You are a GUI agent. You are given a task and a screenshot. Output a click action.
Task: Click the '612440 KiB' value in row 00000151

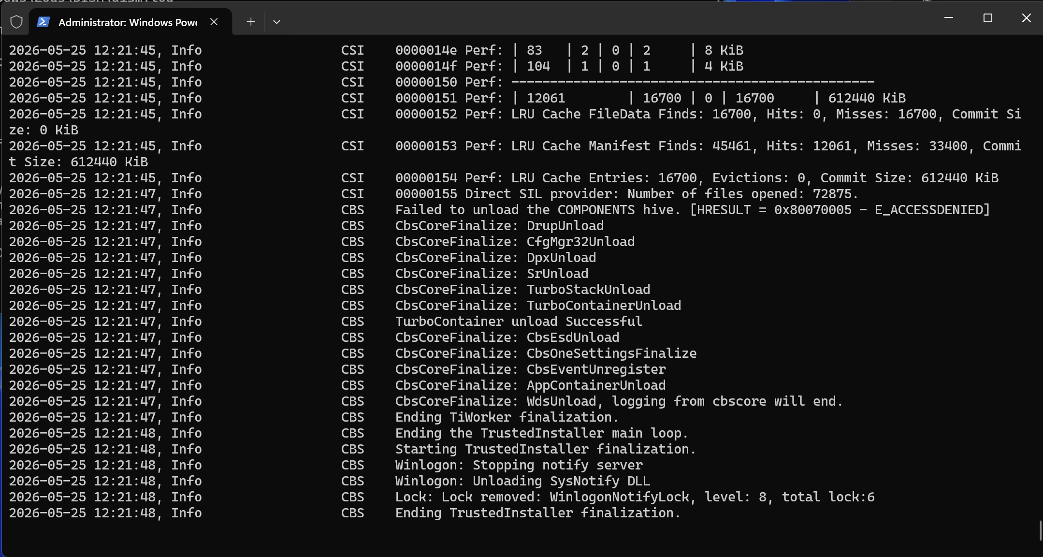click(867, 98)
